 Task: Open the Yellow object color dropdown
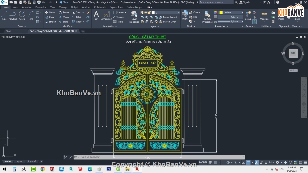coord(242,12)
